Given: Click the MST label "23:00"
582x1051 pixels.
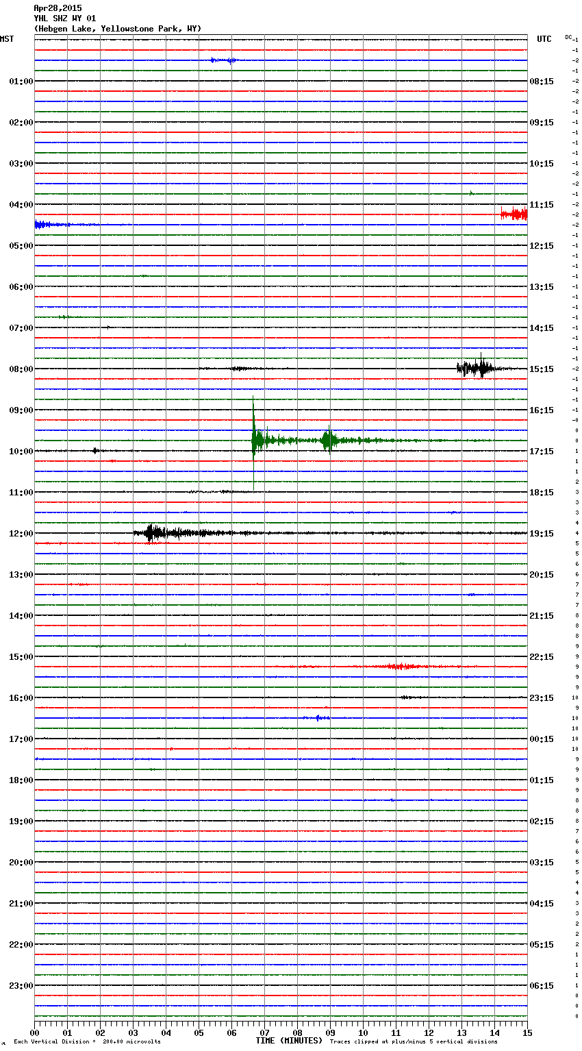Looking at the screenshot, I should tap(21, 986).
